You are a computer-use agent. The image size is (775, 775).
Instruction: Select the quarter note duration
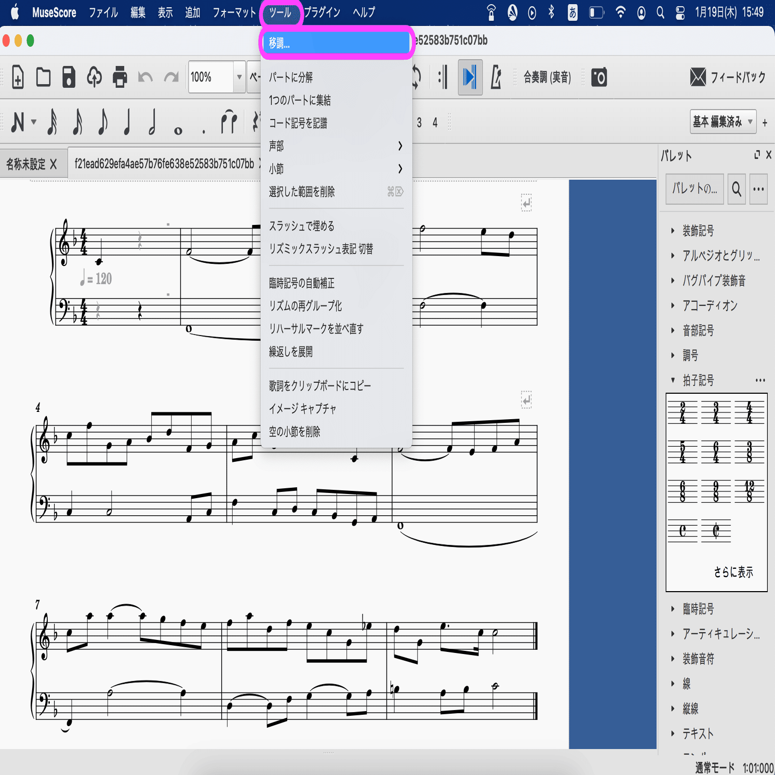coord(127,123)
